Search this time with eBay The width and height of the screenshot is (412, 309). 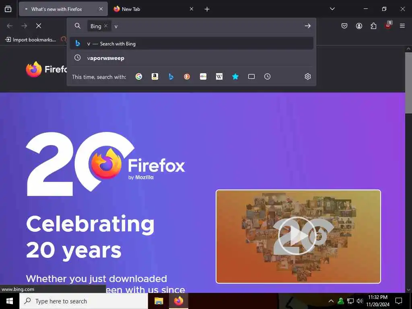(x=203, y=76)
